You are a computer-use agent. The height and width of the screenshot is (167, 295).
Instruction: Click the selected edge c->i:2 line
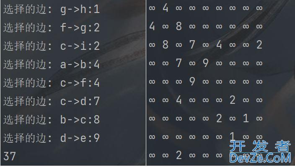(52, 46)
